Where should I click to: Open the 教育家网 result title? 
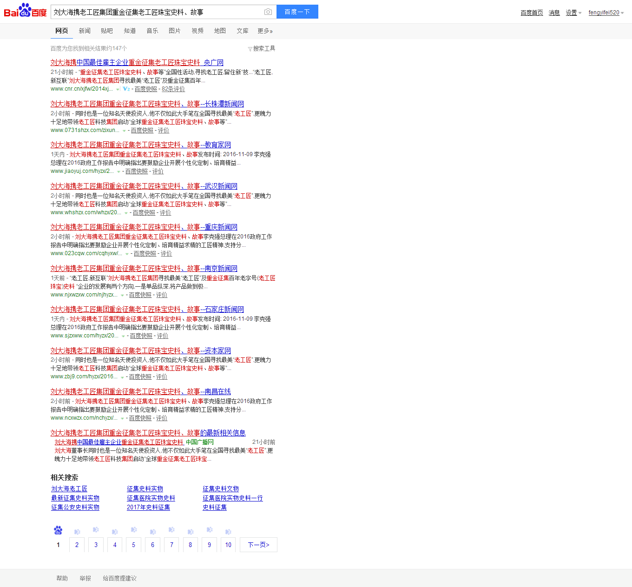pyautogui.click(x=141, y=145)
